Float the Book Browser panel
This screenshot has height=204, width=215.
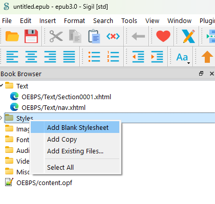pos(201,74)
